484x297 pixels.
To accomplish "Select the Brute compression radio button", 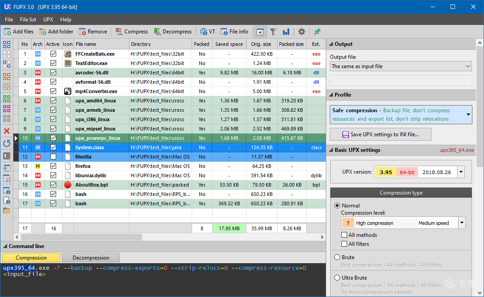I will coord(337,257).
